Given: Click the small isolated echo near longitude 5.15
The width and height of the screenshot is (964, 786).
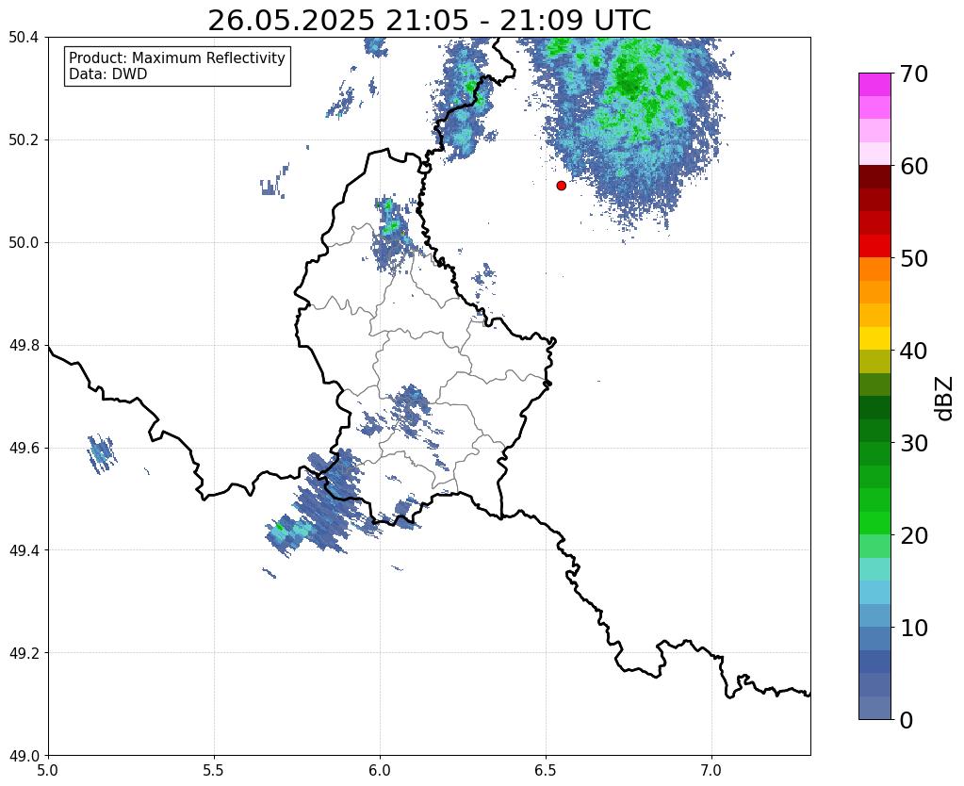Looking at the screenshot, I should point(101,454).
